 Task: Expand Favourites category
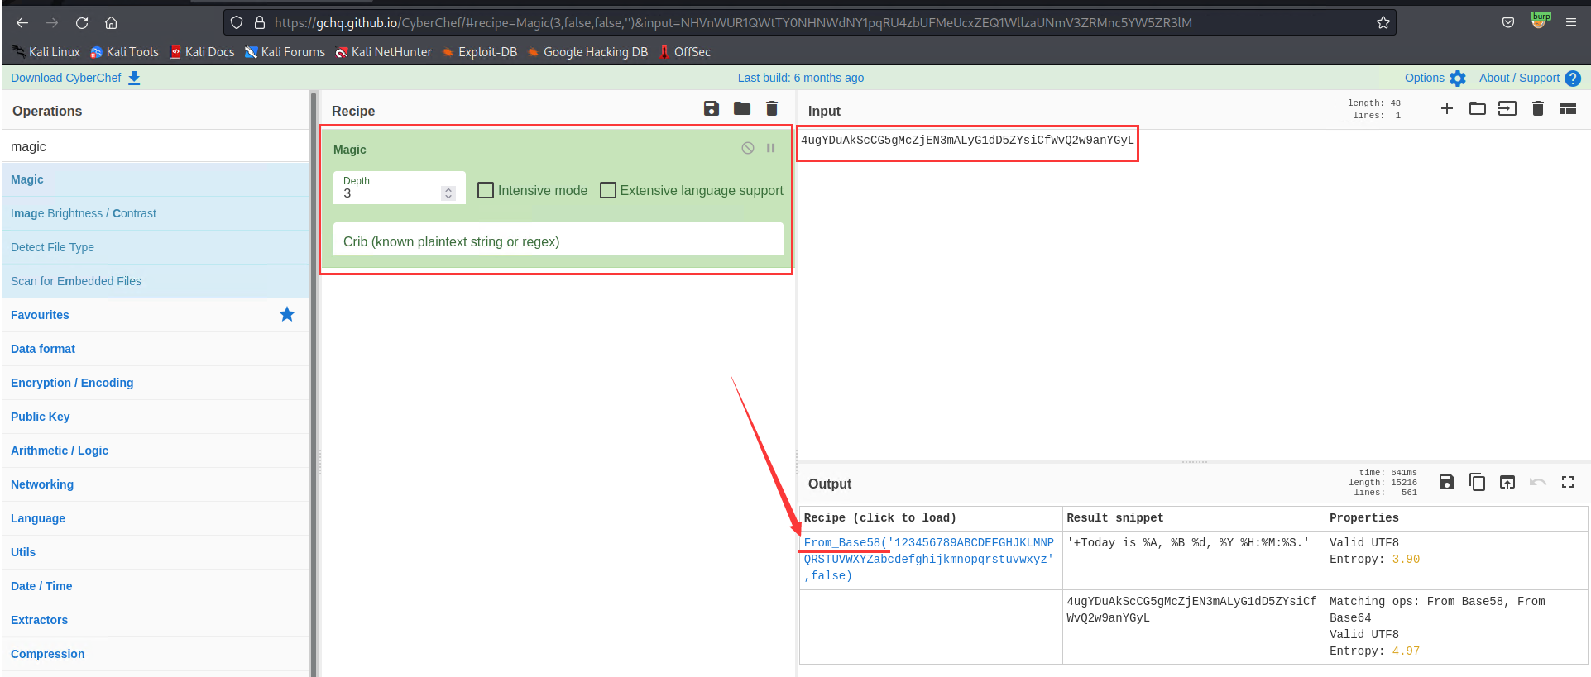tap(156, 315)
